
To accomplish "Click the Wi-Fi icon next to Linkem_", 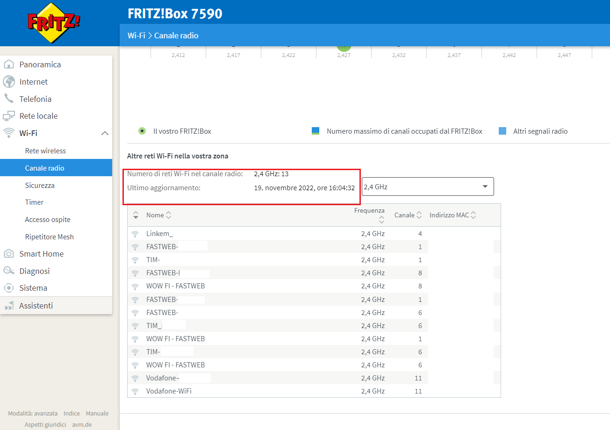I will click(135, 234).
